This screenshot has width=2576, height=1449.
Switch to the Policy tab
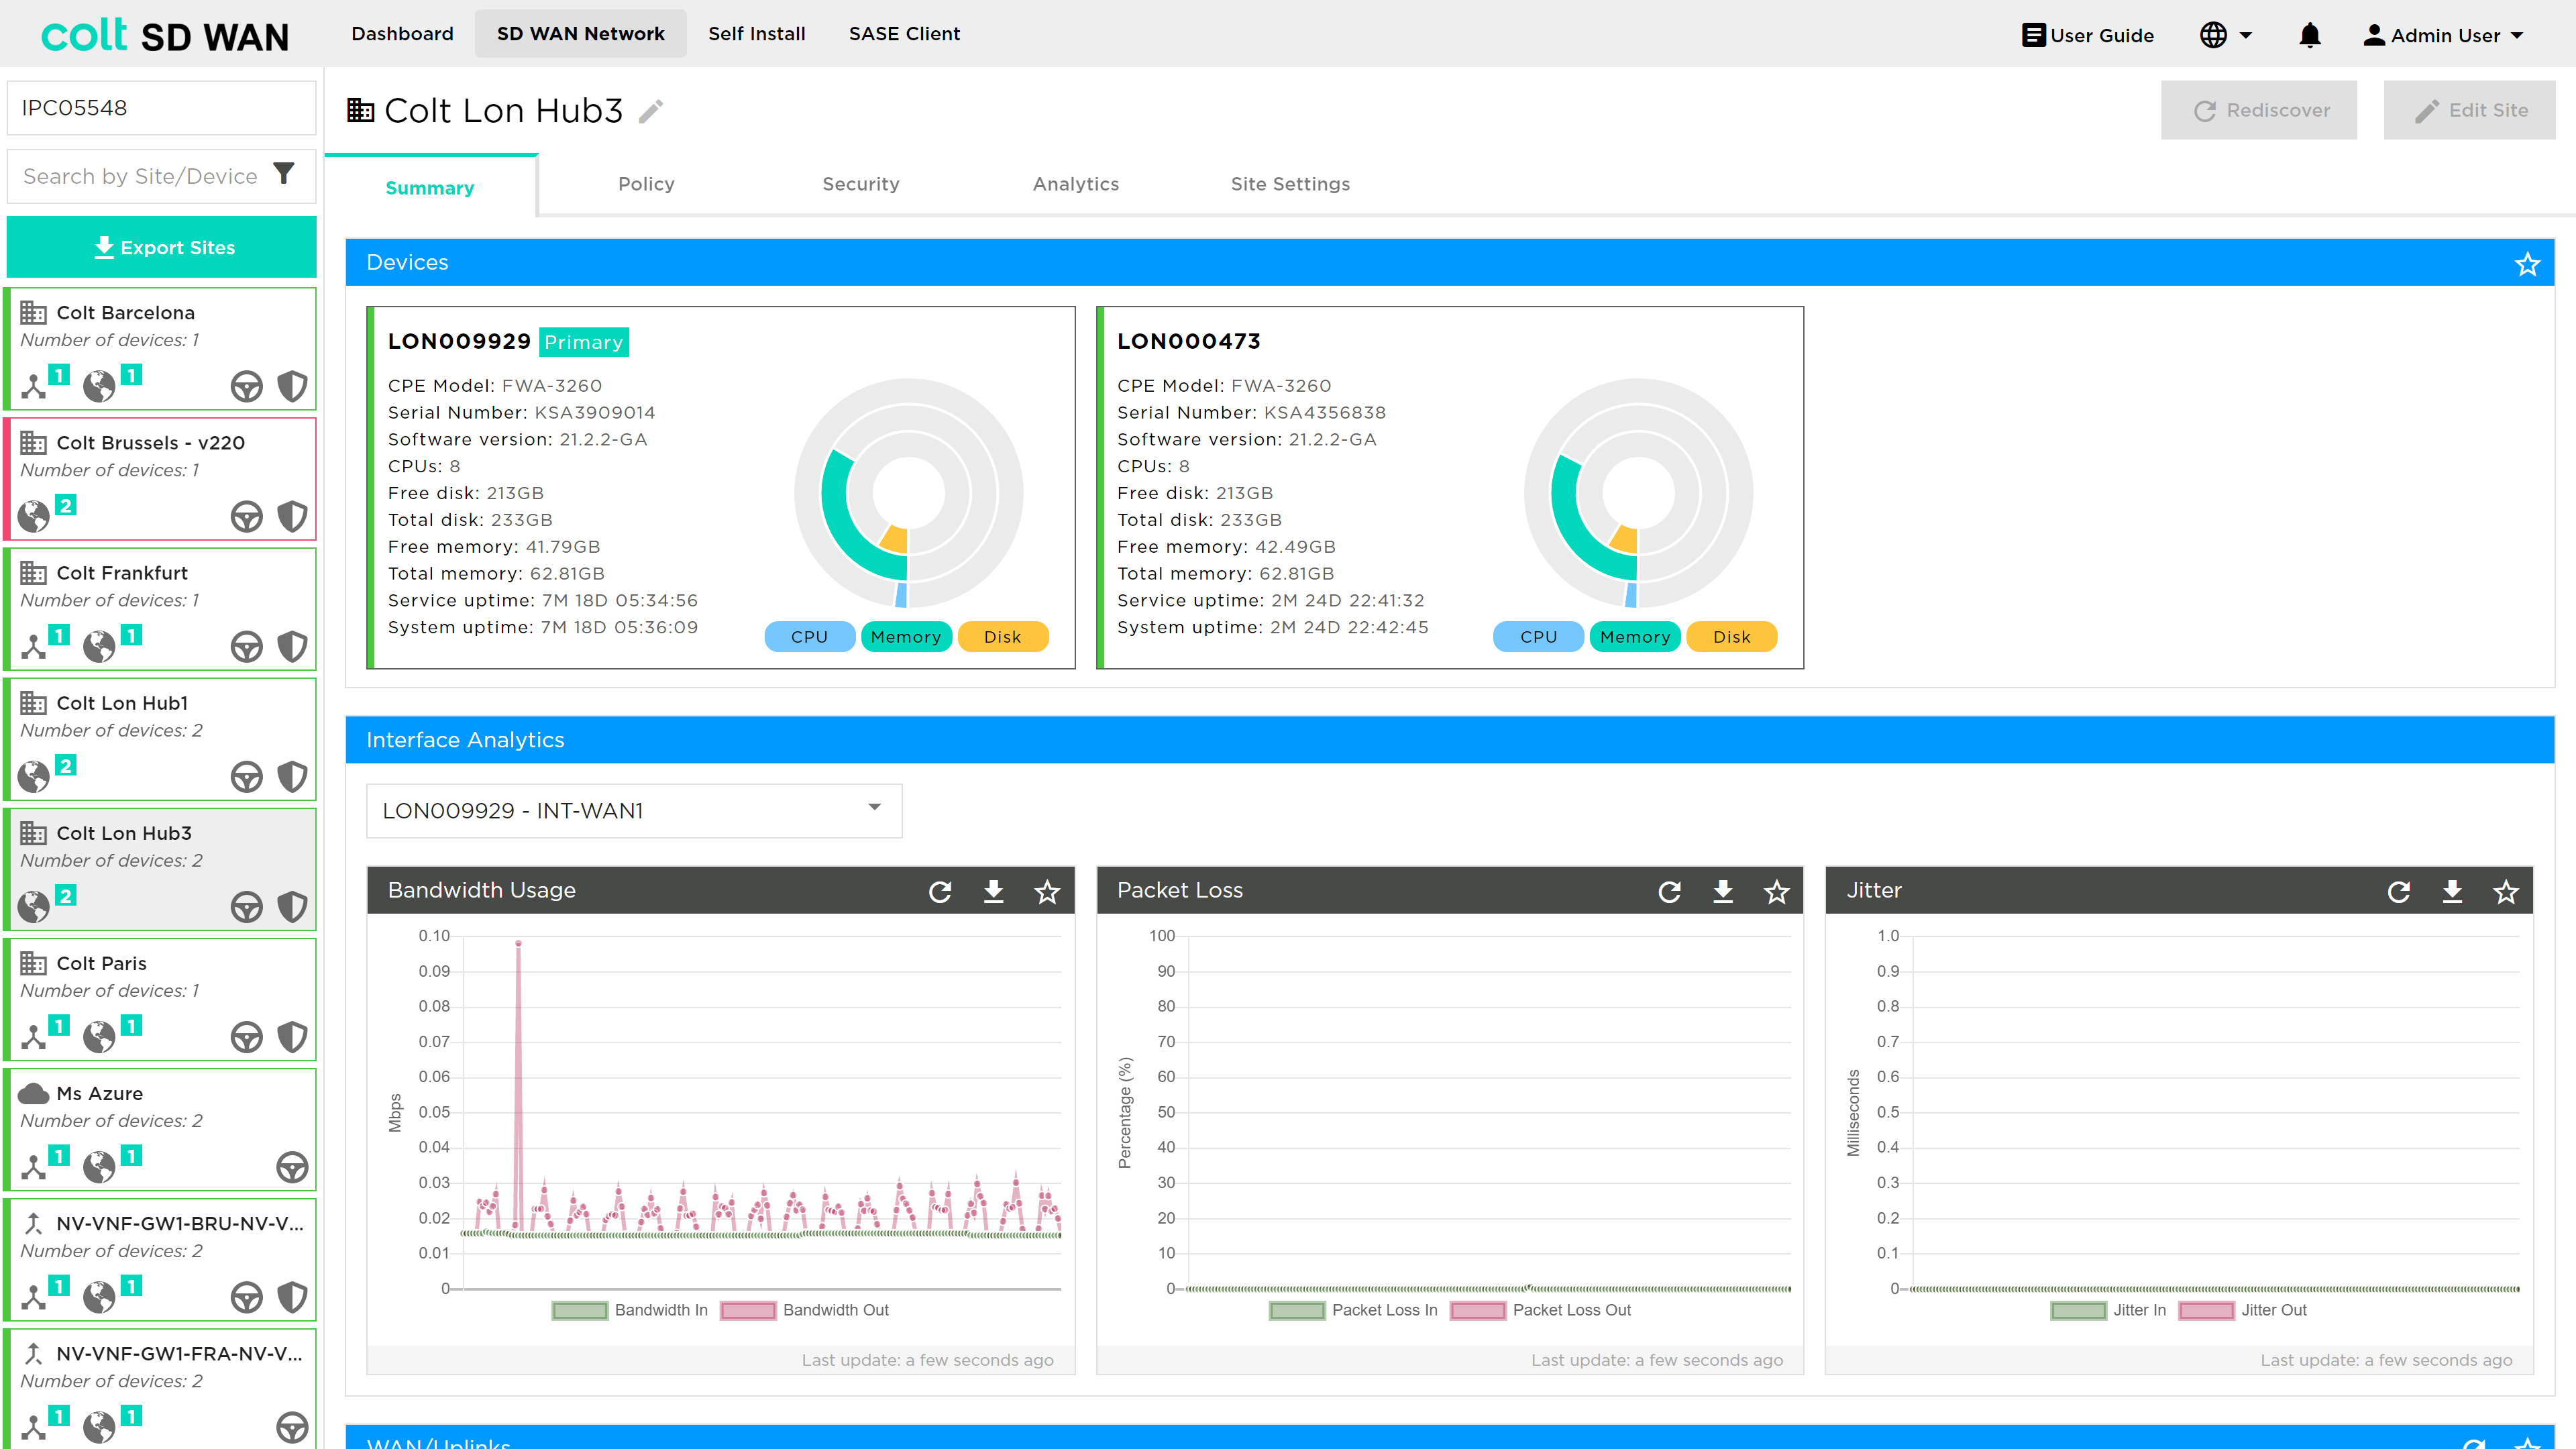click(646, 184)
